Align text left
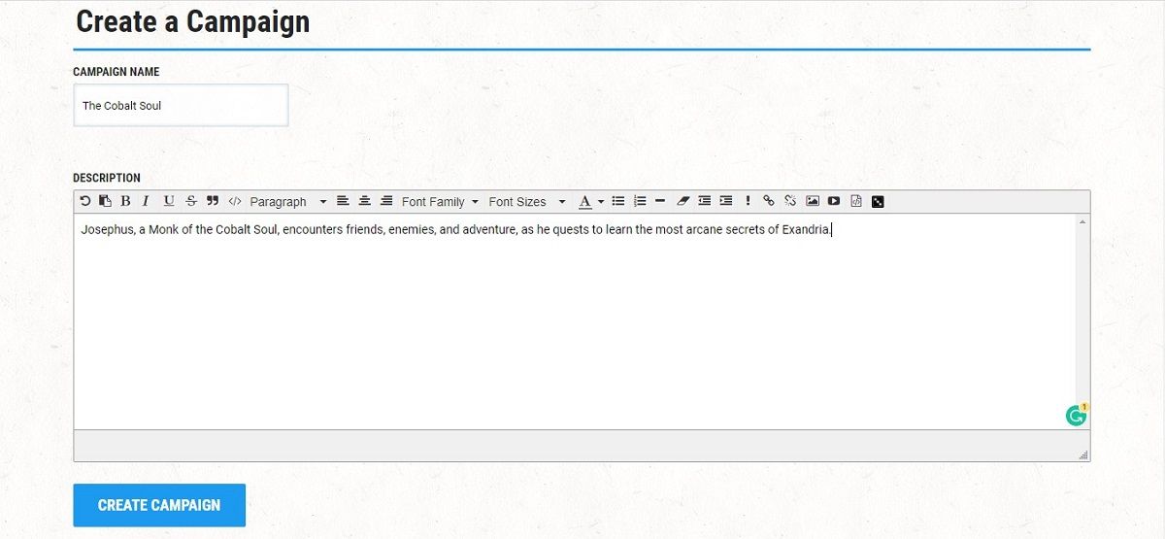1165x539 pixels. [343, 201]
